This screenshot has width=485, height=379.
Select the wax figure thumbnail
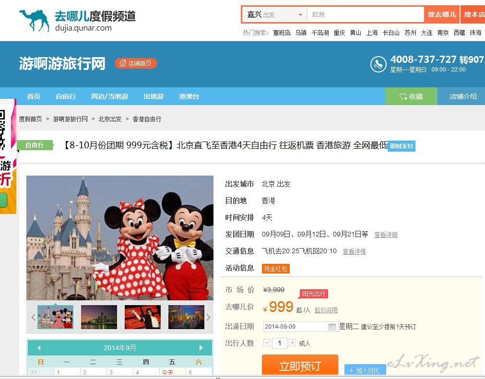[x=142, y=317]
